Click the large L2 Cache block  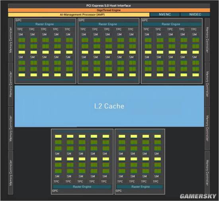point(109,106)
